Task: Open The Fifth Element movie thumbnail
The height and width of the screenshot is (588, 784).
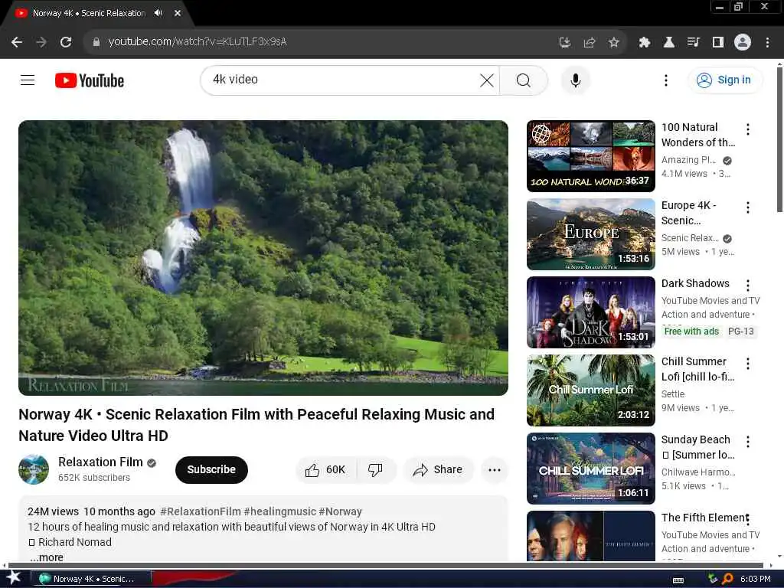Action: 590,536
